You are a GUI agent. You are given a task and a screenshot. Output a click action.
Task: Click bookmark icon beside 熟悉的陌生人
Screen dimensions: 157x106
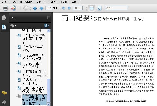coord(19,80)
